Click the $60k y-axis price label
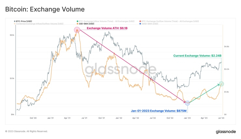Viewport: 241px width, 139px height. (12, 35)
